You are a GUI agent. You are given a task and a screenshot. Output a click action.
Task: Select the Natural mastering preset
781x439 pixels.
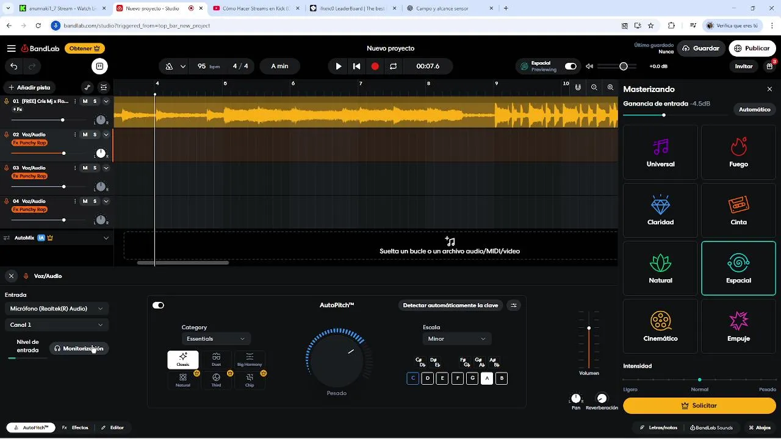(x=660, y=269)
